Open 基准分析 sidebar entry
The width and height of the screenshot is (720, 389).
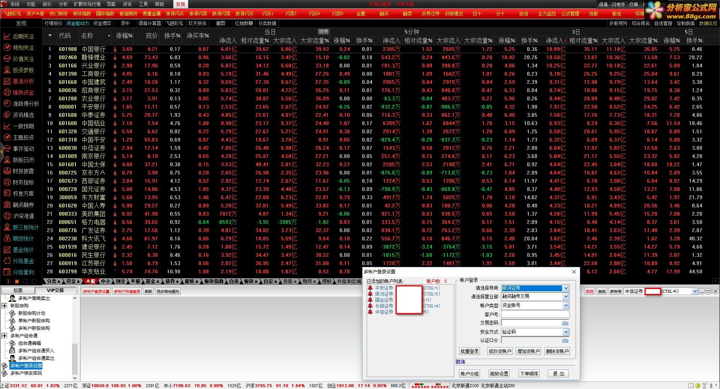coord(19,81)
